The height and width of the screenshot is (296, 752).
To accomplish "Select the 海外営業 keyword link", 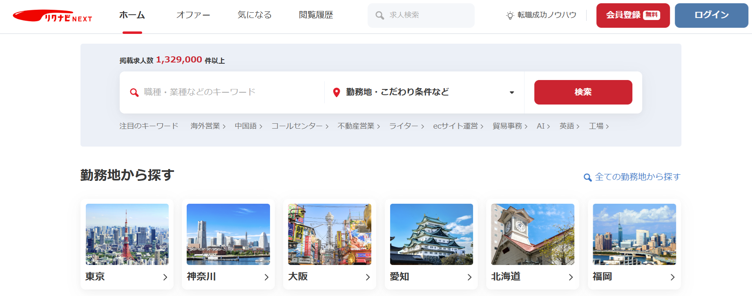I will point(208,126).
